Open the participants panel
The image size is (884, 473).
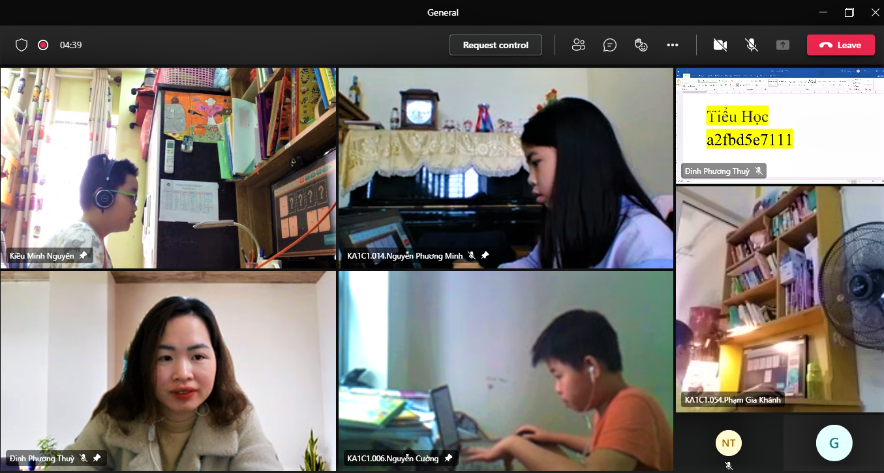tap(578, 45)
